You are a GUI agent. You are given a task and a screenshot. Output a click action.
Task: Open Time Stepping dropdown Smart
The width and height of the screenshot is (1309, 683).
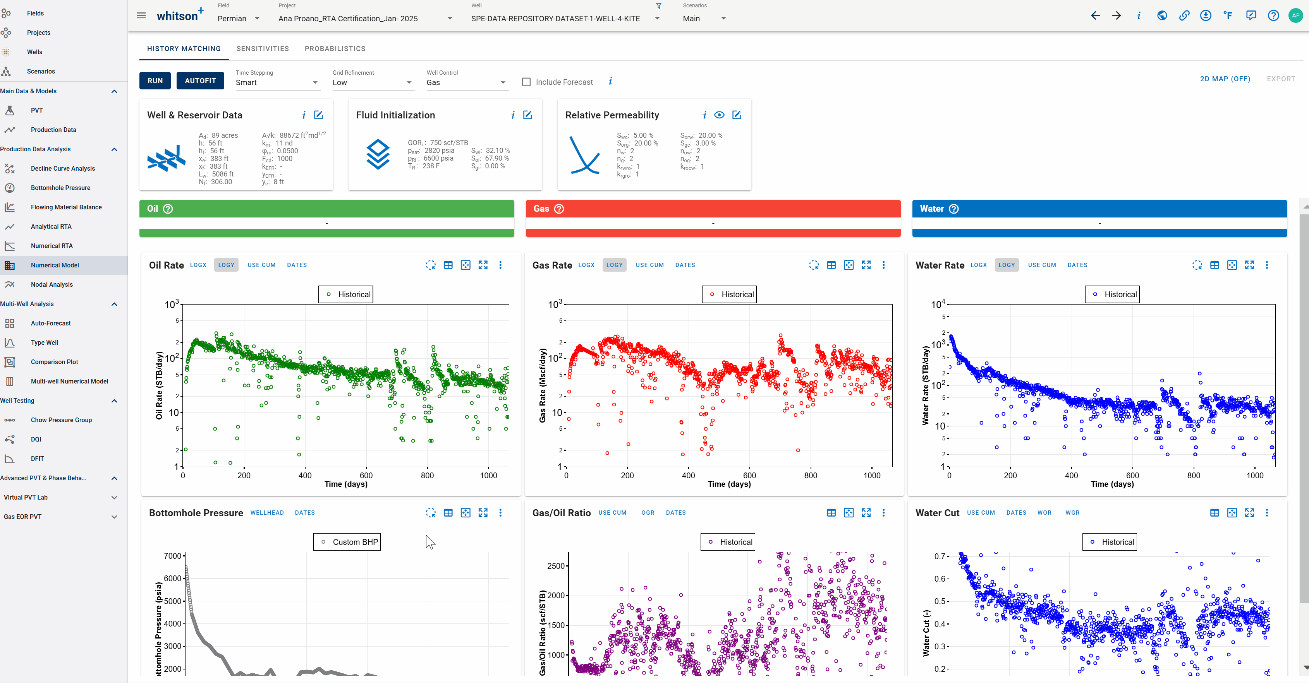(277, 82)
